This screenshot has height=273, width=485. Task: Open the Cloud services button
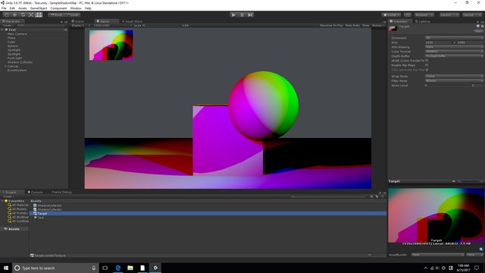coord(408,15)
